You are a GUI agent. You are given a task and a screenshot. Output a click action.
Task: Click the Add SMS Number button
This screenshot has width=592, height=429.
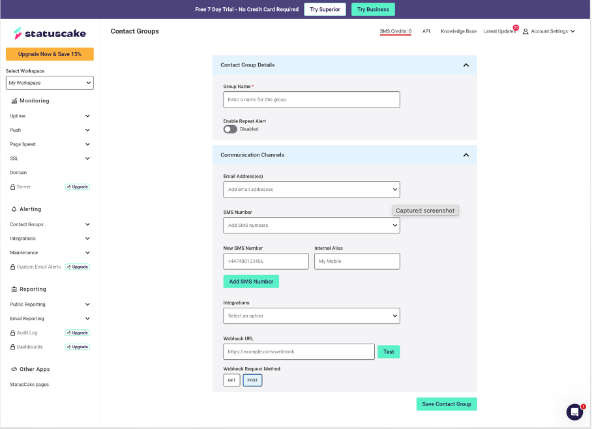point(251,282)
